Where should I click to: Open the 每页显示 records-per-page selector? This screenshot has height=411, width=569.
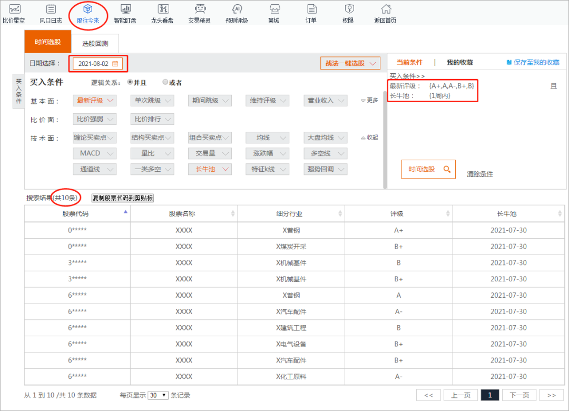(158, 395)
